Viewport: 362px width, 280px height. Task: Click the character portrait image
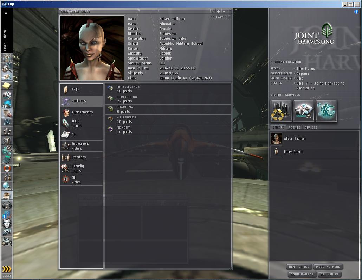92,48
